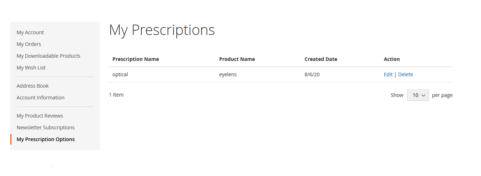Select My Prescription Options item
The image size is (481, 176).
pos(46,139)
